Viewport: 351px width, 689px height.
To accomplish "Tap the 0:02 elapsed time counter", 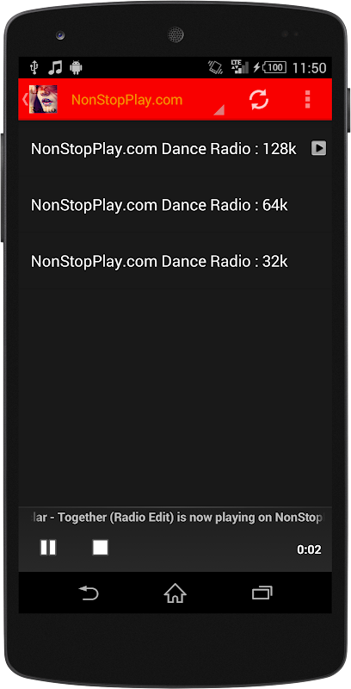I will 309,549.
